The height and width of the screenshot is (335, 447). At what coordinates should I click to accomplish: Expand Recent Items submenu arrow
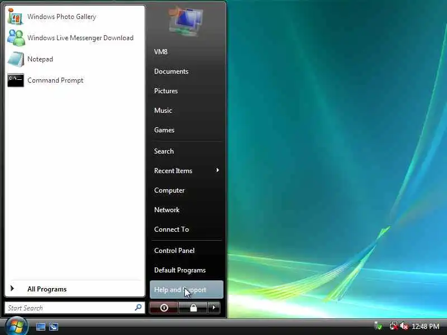[x=218, y=170]
